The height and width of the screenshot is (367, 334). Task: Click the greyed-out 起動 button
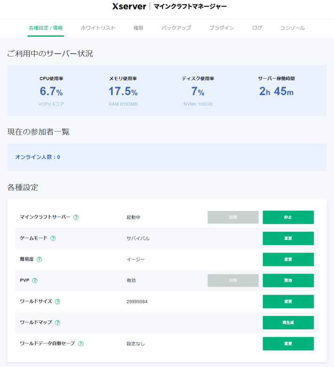tap(233, 217)
